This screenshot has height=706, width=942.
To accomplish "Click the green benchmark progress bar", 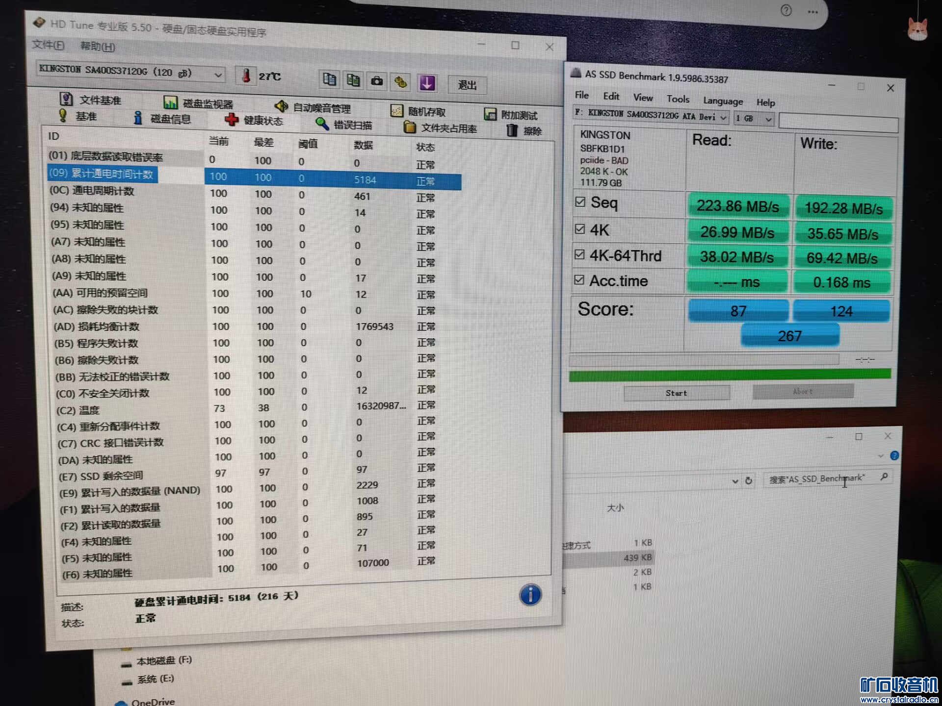I will click(x=730, y=375).
